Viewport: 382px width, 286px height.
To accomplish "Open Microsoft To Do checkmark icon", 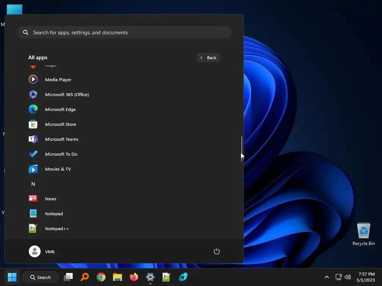I will pyautogui.click(x=33, y=154).
